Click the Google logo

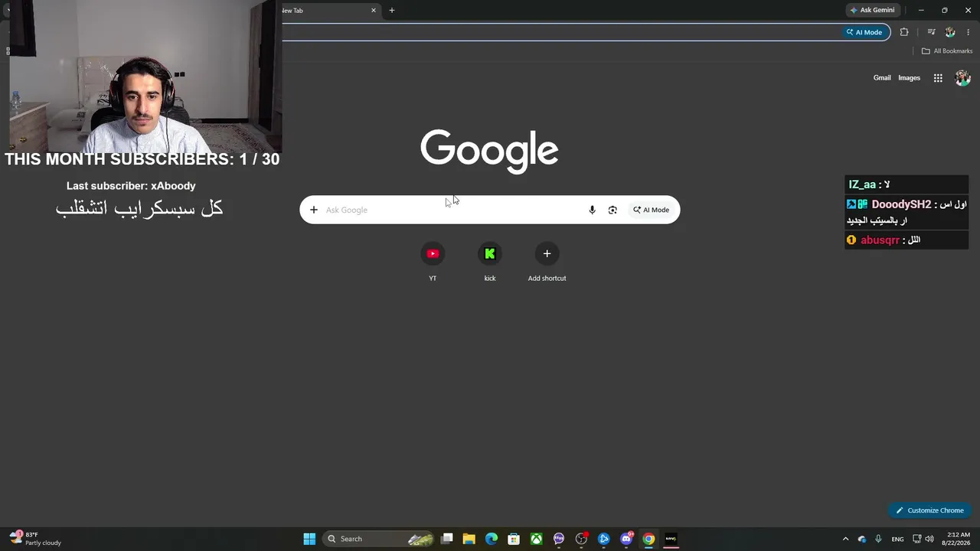[x=489, y=150]
